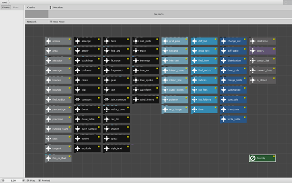Image resolution: width=292 pixels, height=183 pixels.
Task: Click the donut node label
Action: tap(85, 109)
